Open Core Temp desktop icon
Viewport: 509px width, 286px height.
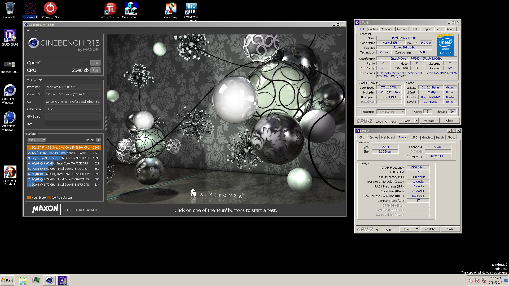[x=171, y=11]
